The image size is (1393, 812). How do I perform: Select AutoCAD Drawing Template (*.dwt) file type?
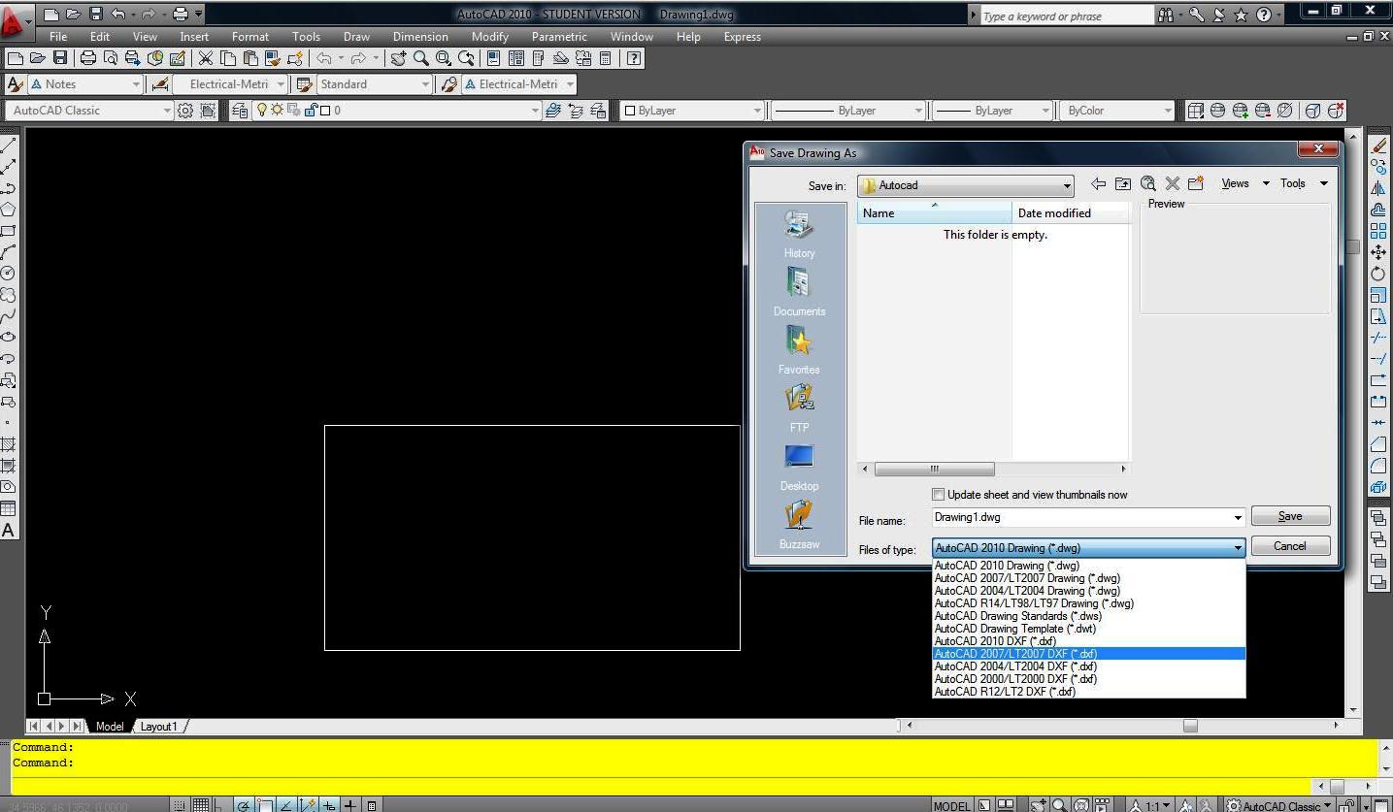point(1088,629)
